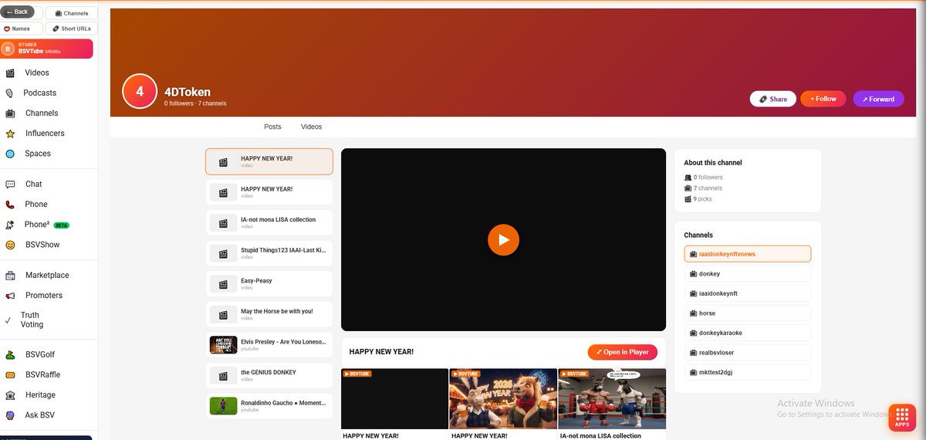The height and width of the screenshot is (440, 926).
Task: Select the highlighted HAPPY NEW YEAR! playlist item
Action: tap(269, 161)
